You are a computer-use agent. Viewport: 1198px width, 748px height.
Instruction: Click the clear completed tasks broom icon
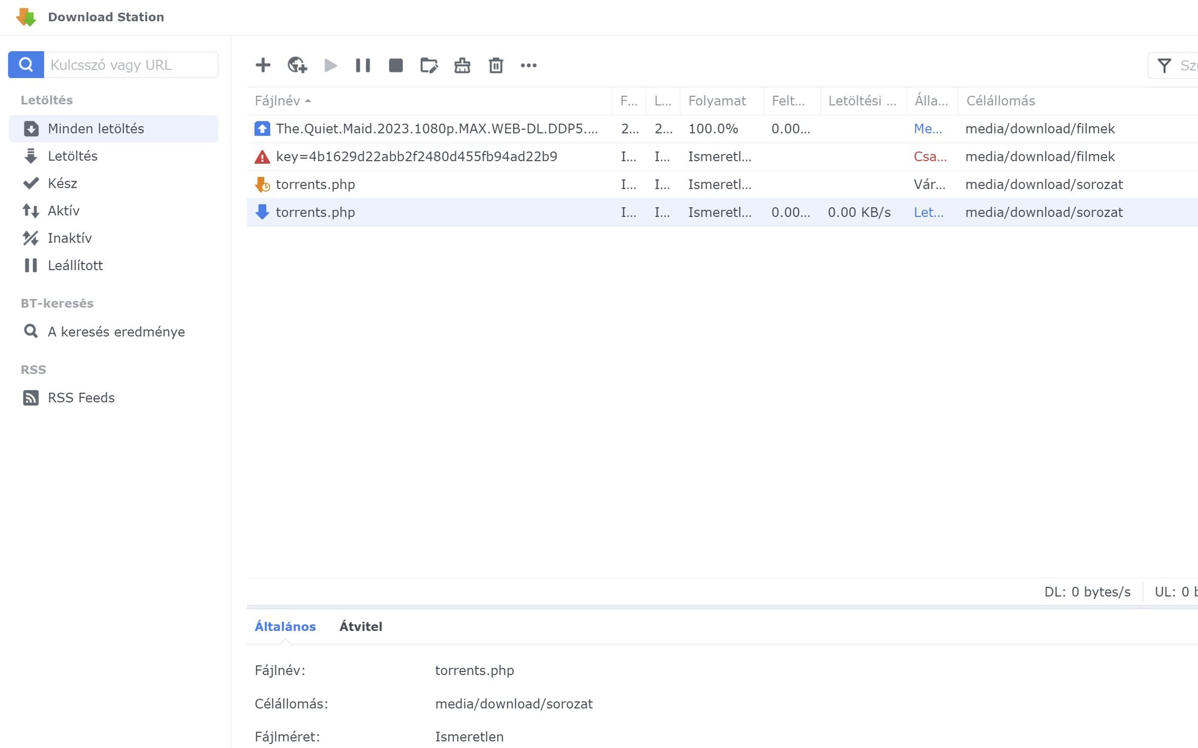click(x=462, y=65)
